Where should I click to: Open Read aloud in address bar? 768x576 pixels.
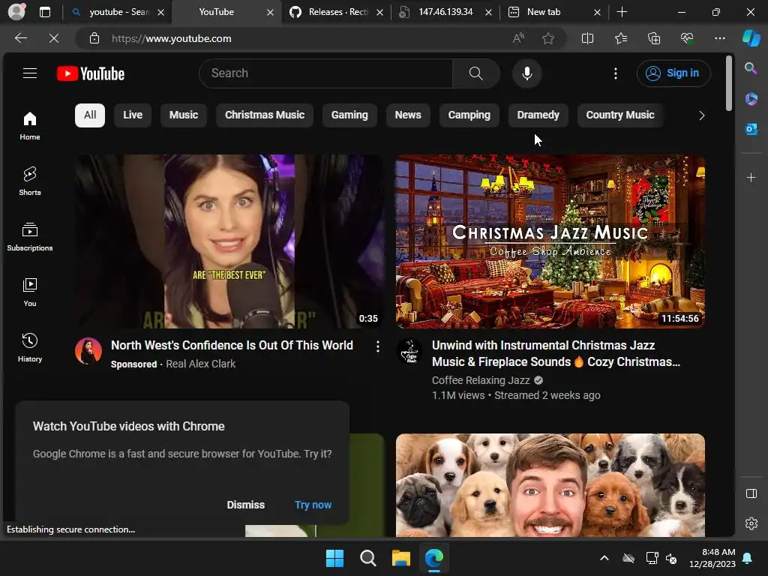tap(518, 38)
